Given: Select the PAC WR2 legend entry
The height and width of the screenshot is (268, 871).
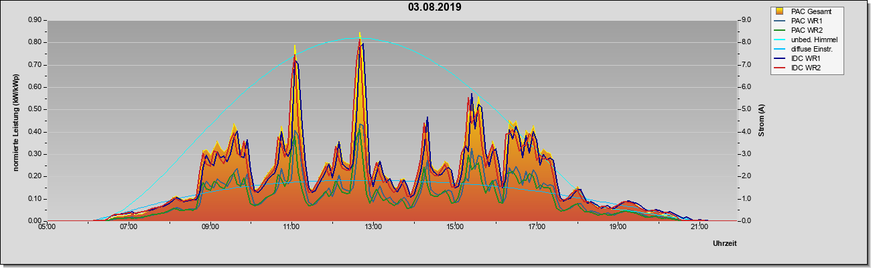Looking at the screenshot, I should tap(806, 30).
